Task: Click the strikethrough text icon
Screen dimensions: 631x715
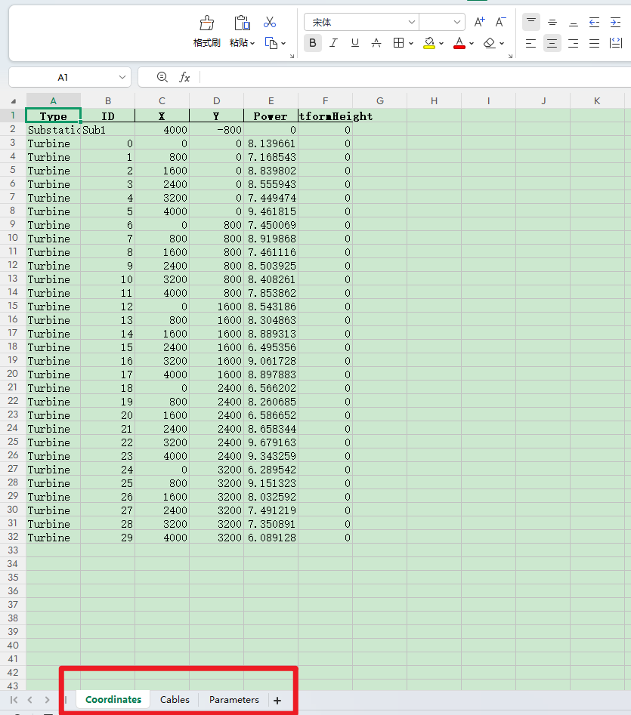Action: (376, 43)
